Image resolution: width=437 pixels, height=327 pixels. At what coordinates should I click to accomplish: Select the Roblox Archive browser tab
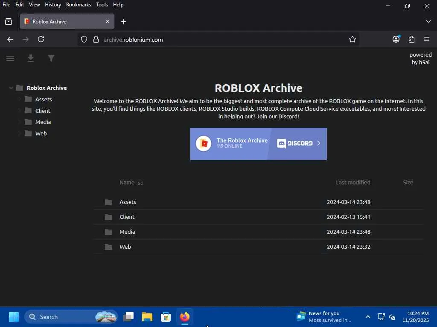point(67,21)
